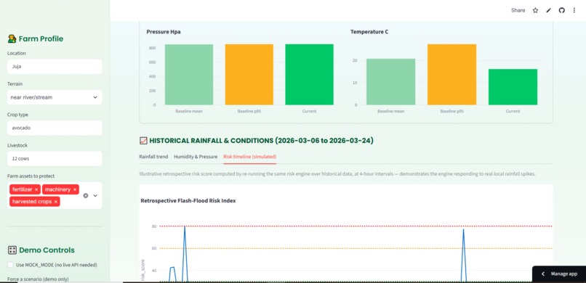Click the Livestock field with 12 cows
The height and width of the screenshot is (283, 586).
pyautogui.click(x=55, y=158)
